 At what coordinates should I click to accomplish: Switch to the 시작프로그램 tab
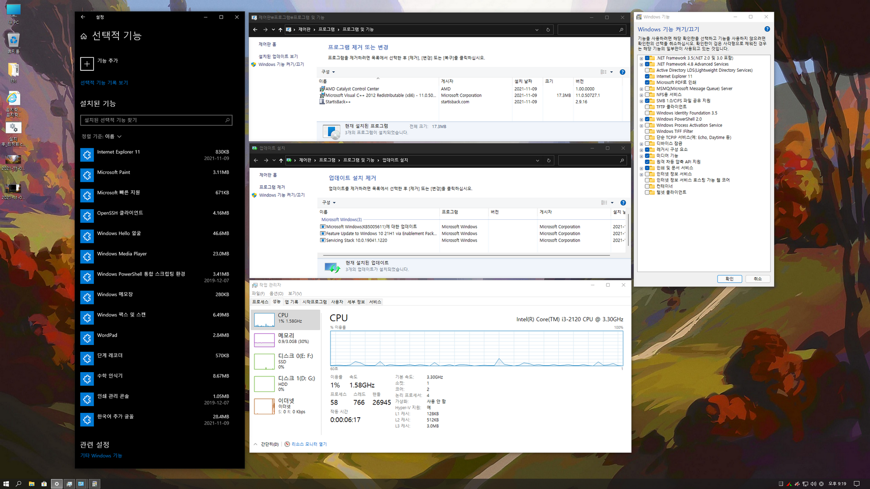(315, 302)
